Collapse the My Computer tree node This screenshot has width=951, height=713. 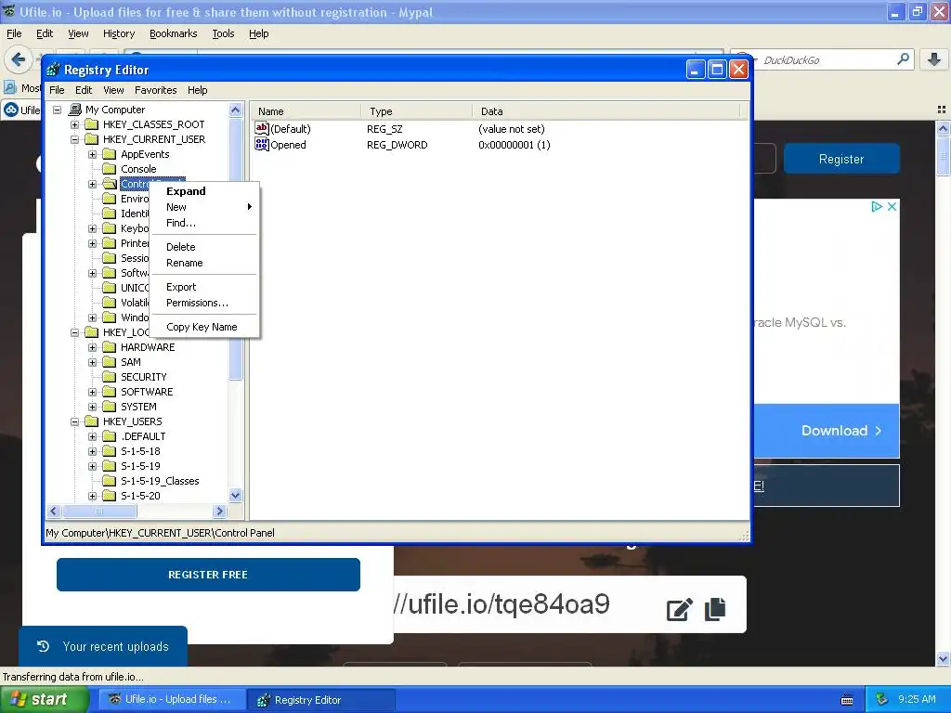coord(57,110)
